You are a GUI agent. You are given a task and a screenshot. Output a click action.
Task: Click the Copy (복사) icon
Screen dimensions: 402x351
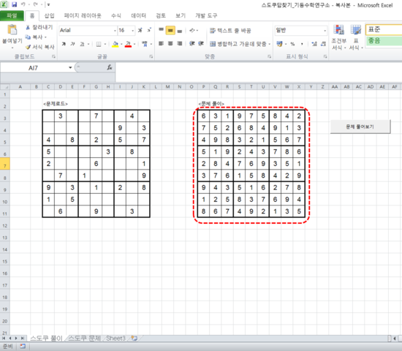click(x=28, y=37)
